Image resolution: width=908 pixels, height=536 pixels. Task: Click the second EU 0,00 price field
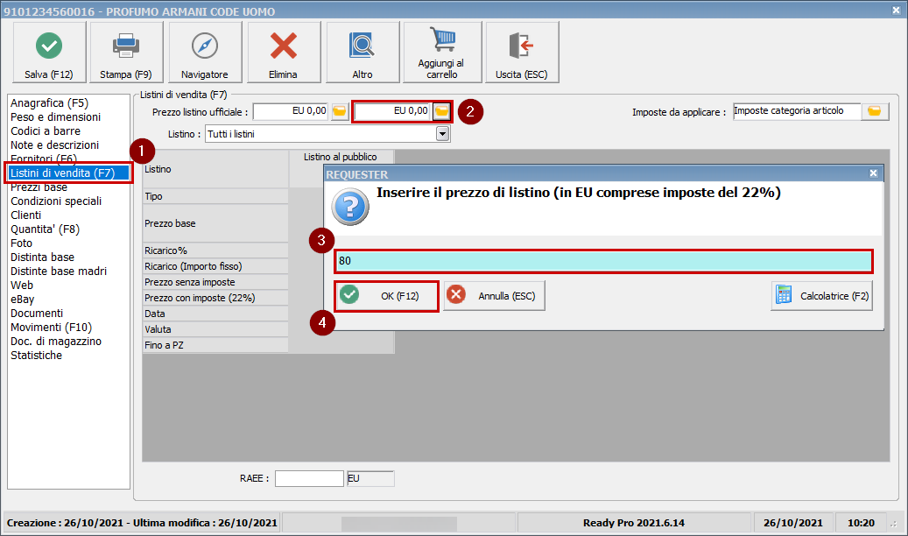click(x=392, y=111)
